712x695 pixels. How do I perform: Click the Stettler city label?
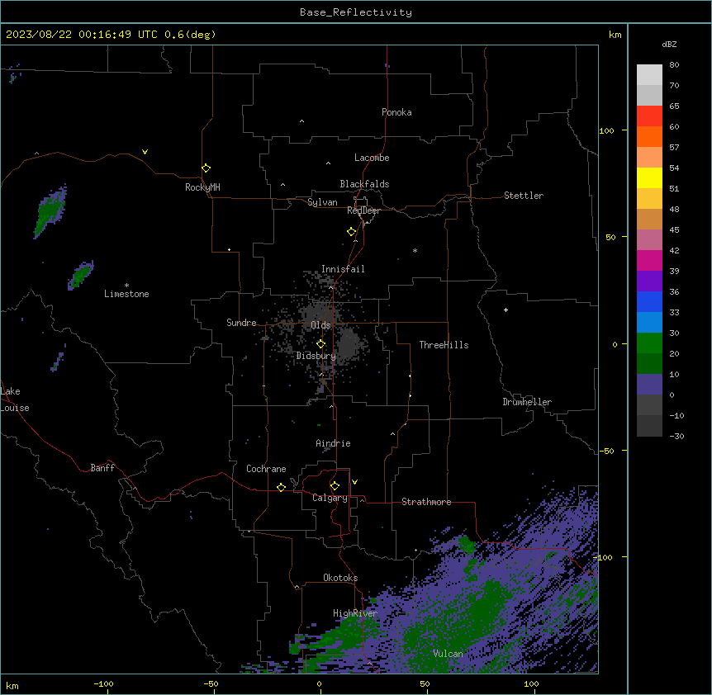[524, 196]
